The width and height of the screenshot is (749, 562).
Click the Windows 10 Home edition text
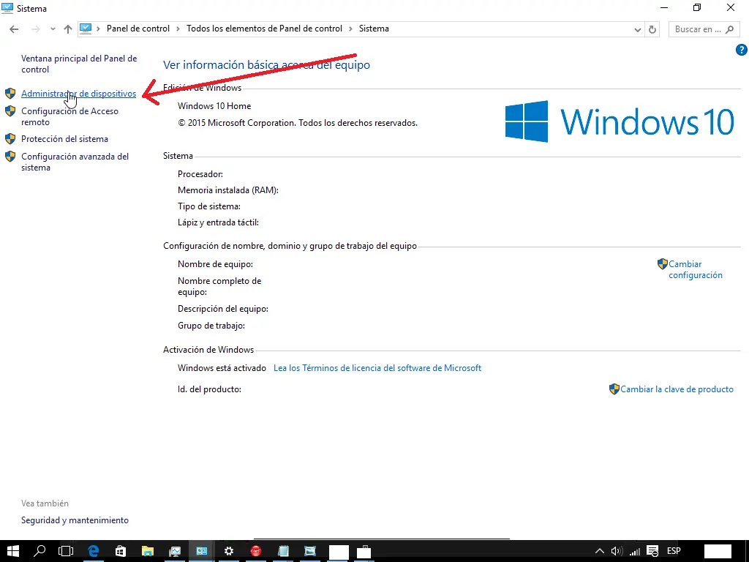pos(214,106)
